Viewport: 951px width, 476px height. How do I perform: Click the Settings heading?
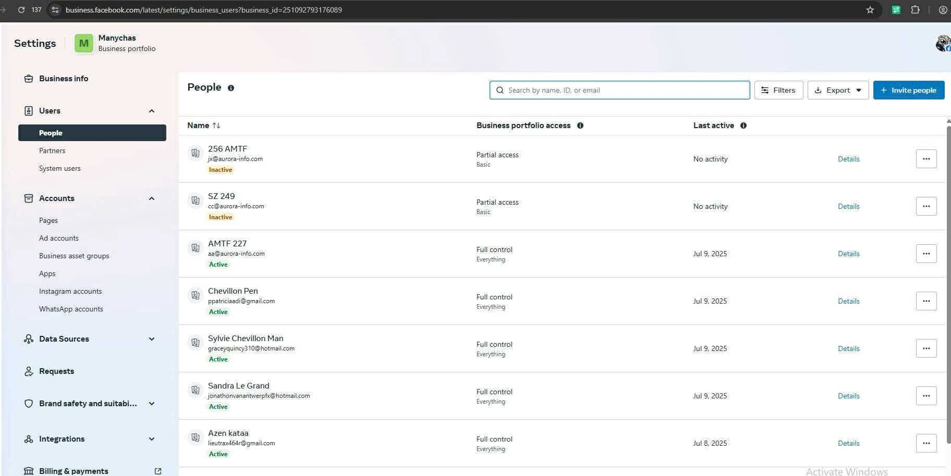pyautogui.click(x=35, y=43)
